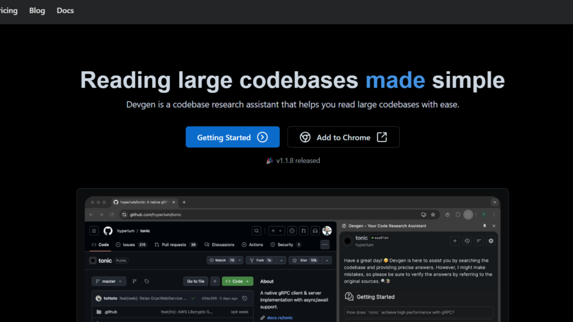This screenshot has width=573, height=322.
Task: Click the Star 10k button
Action: point(305,260)
